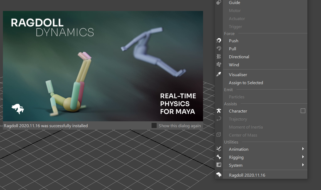Click the Character figure icon
This screenshot has height=190, width=321.
[x=219, y=111]
